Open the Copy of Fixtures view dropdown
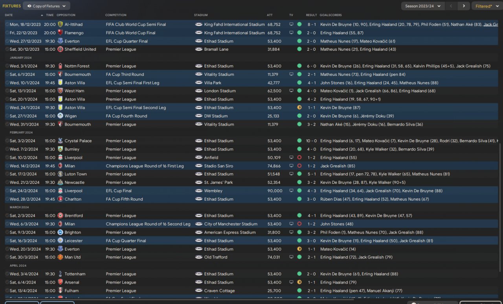Screen dimensions: 503x304 click(46, 6)
